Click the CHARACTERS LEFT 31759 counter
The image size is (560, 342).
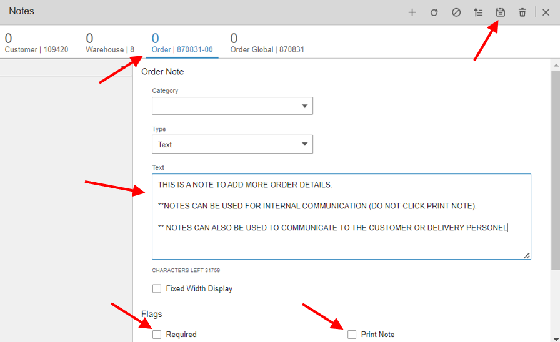pyautogui.click(x=186, y=270)
